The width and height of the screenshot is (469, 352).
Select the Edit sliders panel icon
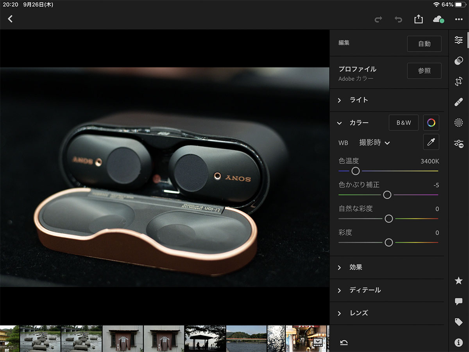[459, 40]
